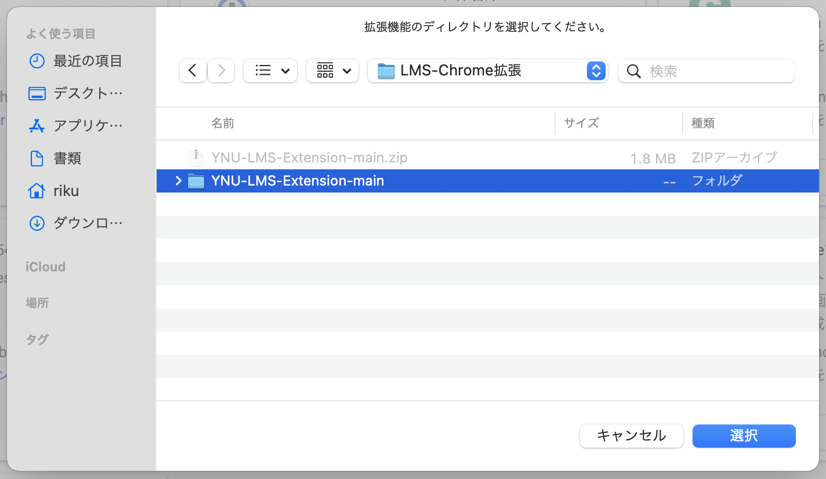826x479 pixels.
Task: Open the list view options dropdown
Action: pos(270,71)
